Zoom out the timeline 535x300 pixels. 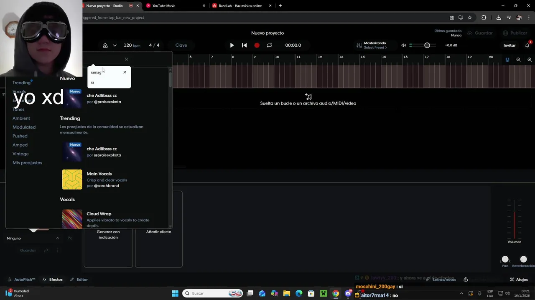point(518,60)
